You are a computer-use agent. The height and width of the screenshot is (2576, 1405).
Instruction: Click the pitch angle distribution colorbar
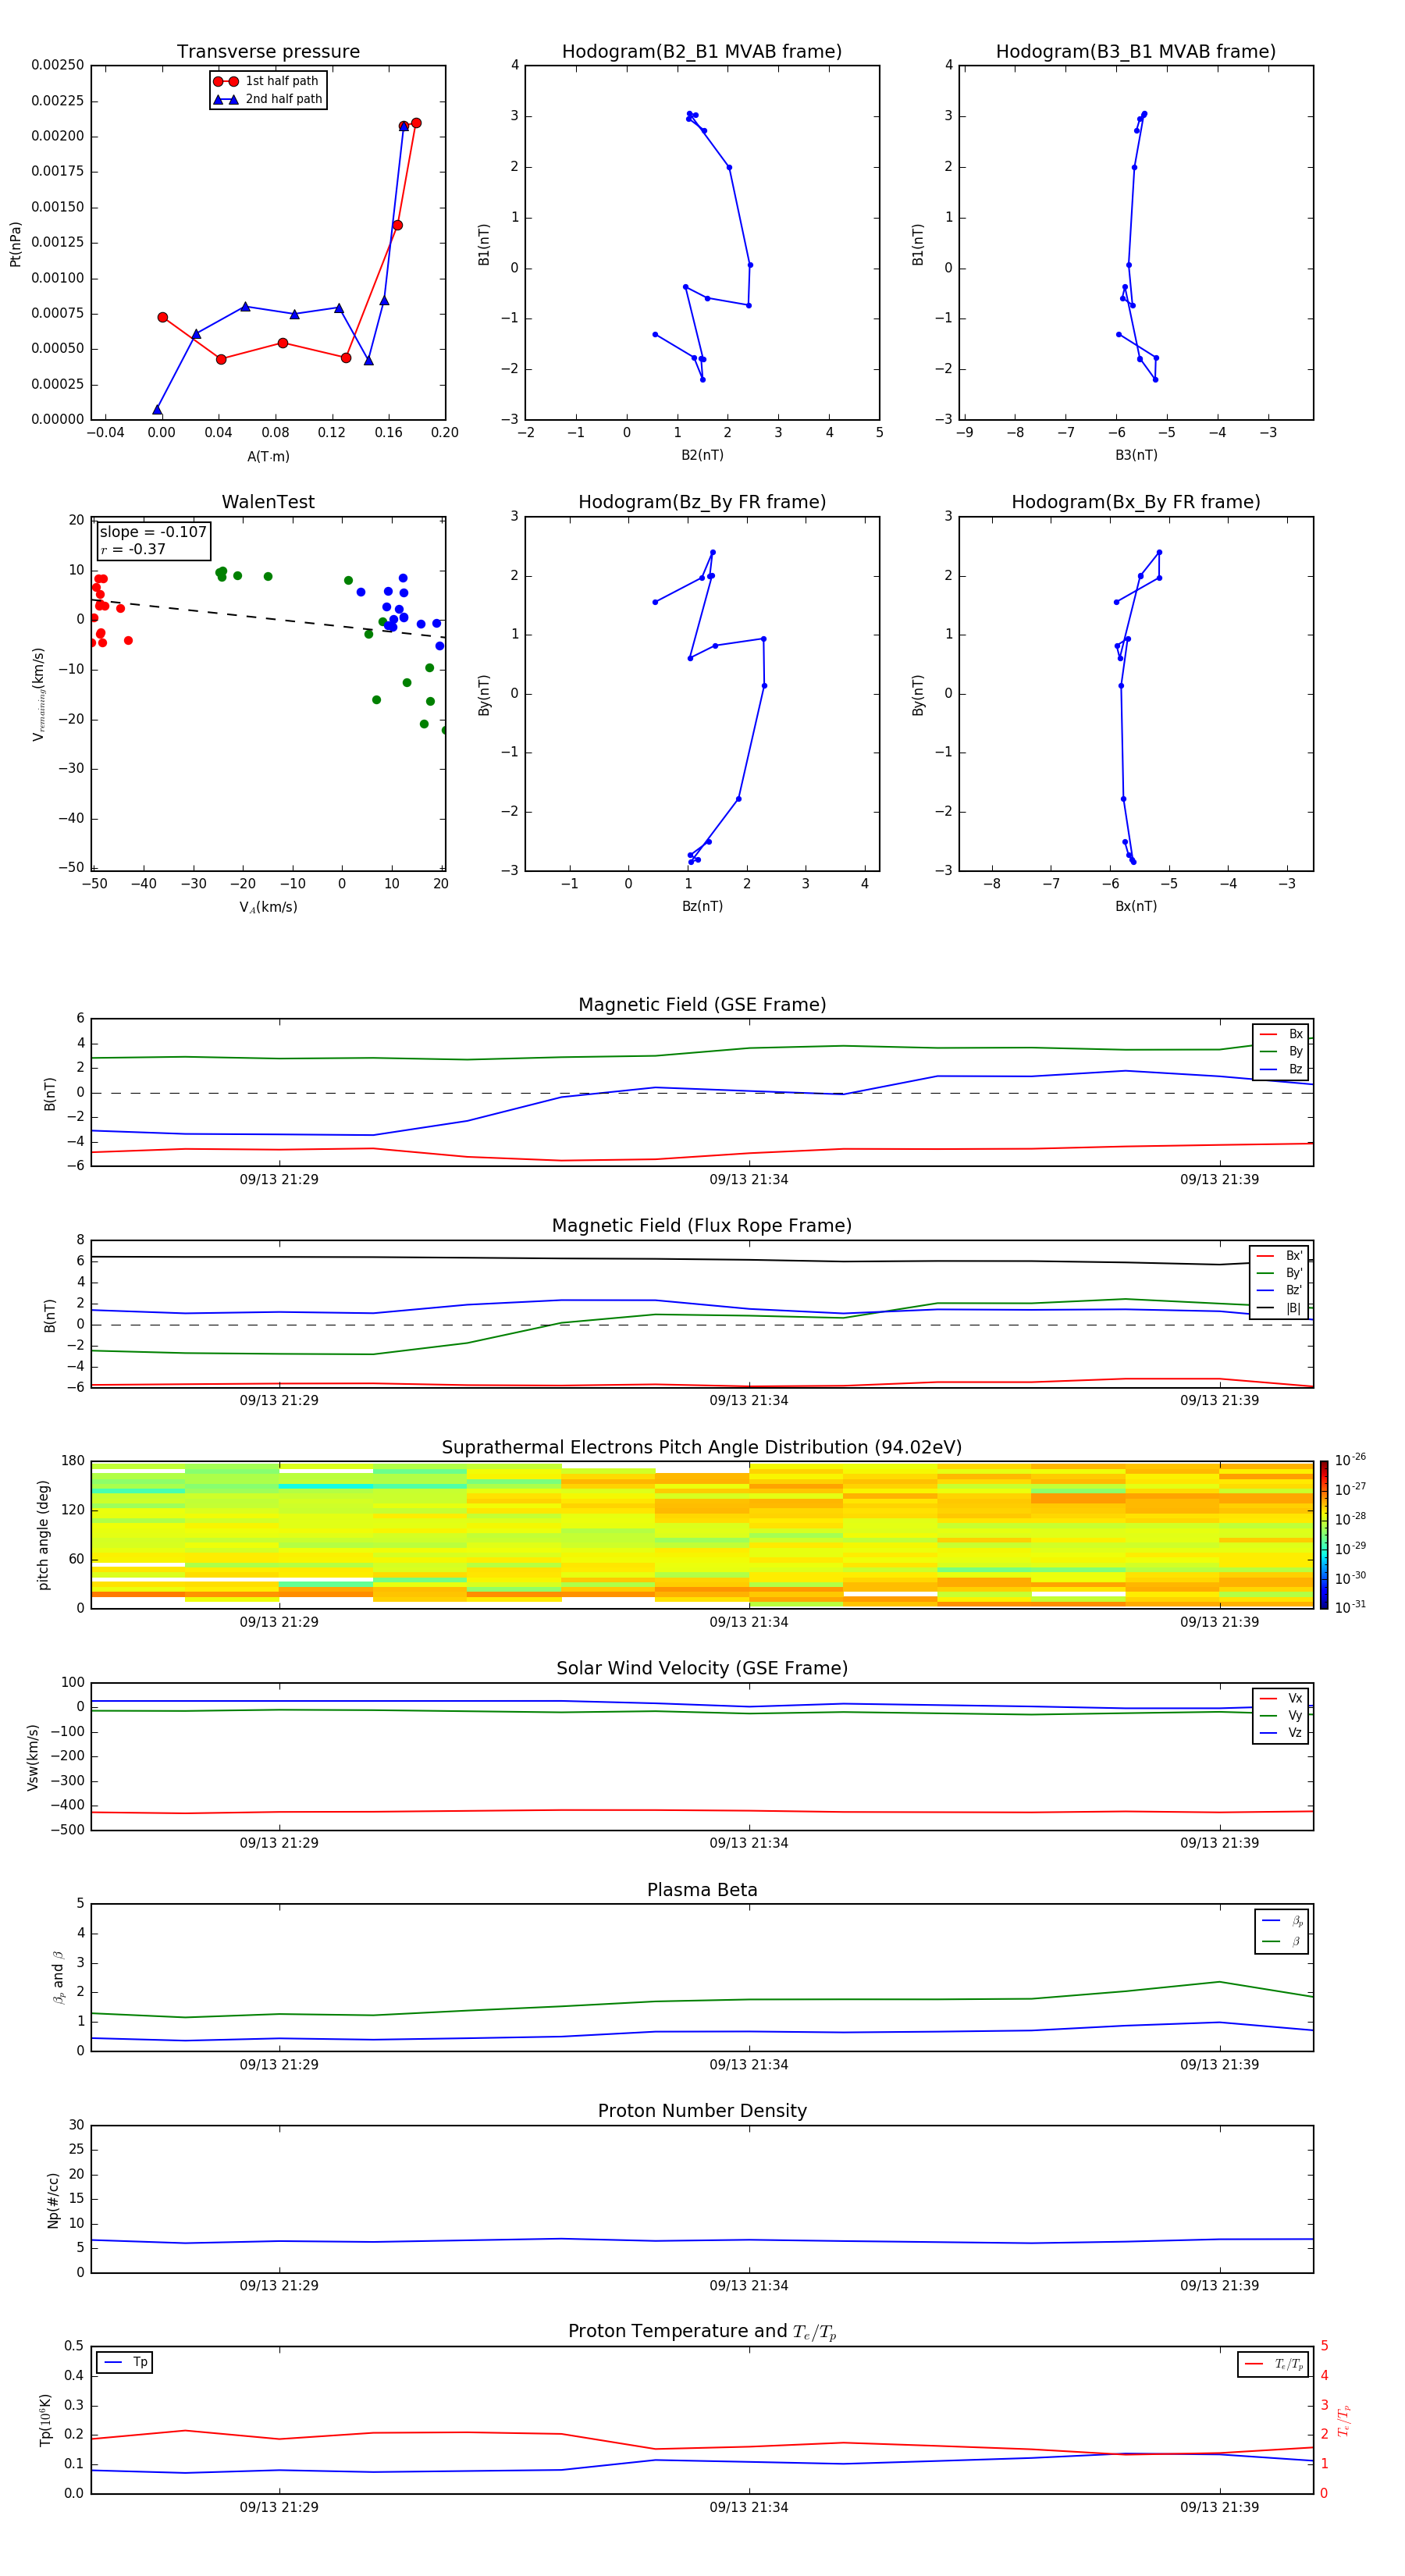click(1323, 1534)
